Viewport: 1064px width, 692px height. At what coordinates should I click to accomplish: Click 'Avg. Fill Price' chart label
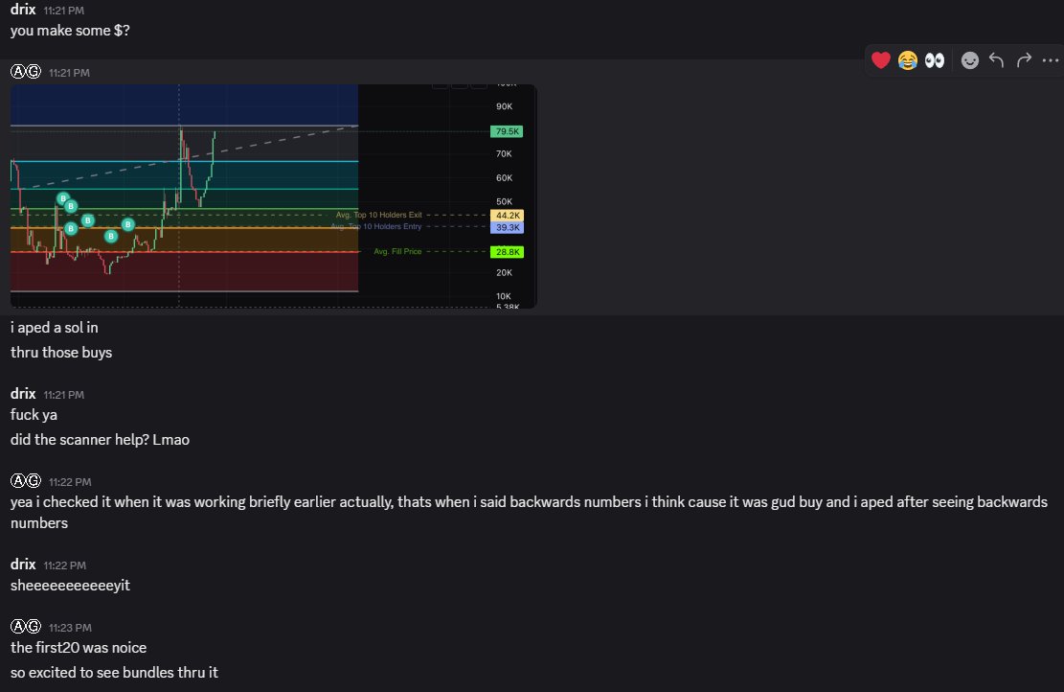click(397, 251)
